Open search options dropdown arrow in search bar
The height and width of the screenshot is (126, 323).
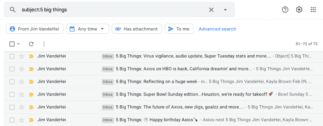[x=225, y=10]
